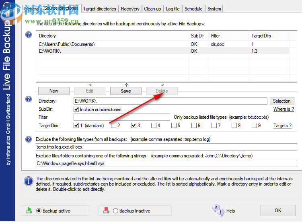Open the Log file tab
The height and width of the screenshot is (223, 302).
coord(173,9)
